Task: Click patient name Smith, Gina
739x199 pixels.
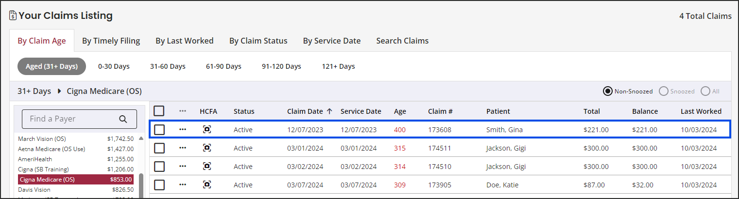Action: pyautogui.click(x=504, y=130)
